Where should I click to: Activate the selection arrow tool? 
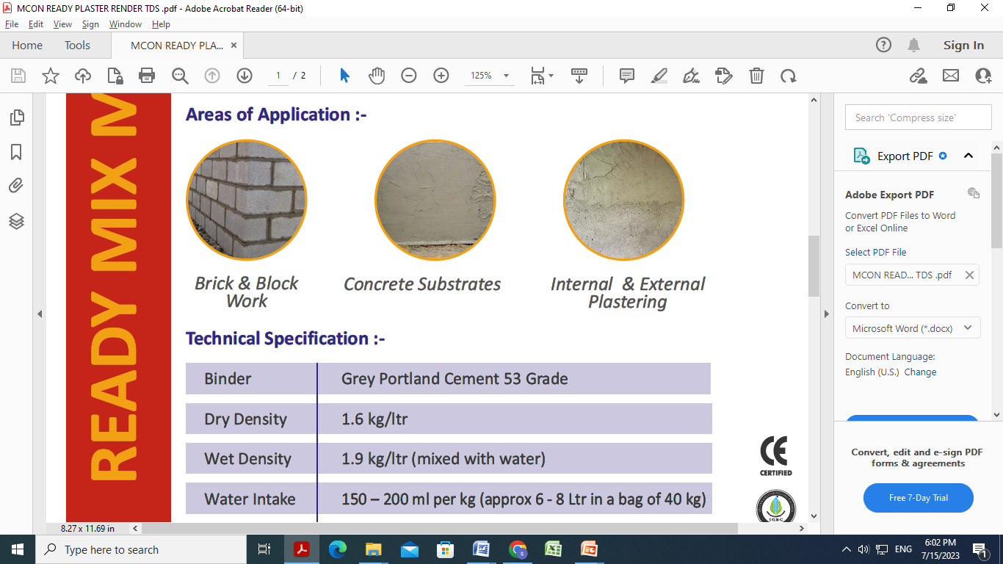[344, 76]
